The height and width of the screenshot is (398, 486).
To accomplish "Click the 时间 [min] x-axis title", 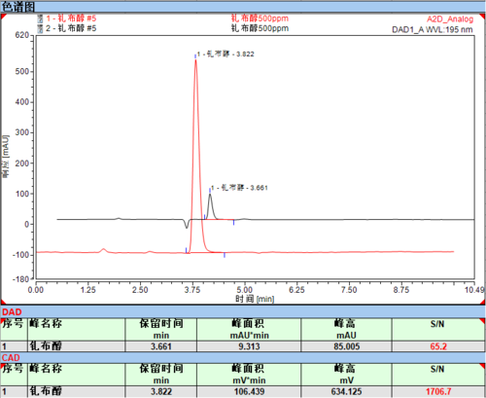I will [x=255, y=299].
